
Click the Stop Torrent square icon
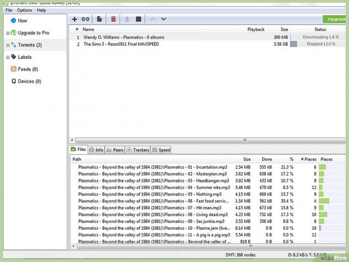click(139, 19)
